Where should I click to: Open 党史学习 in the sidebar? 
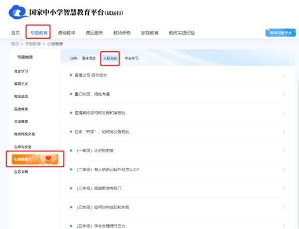pos(21,71)
